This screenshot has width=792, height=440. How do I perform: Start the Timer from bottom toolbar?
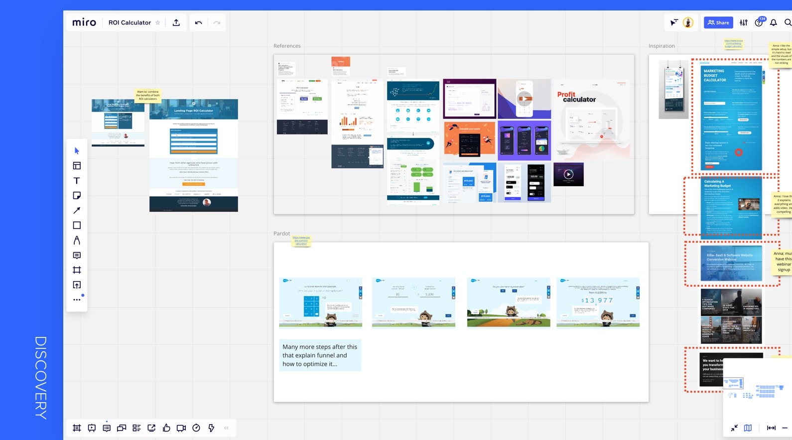[x=196, y=428]
